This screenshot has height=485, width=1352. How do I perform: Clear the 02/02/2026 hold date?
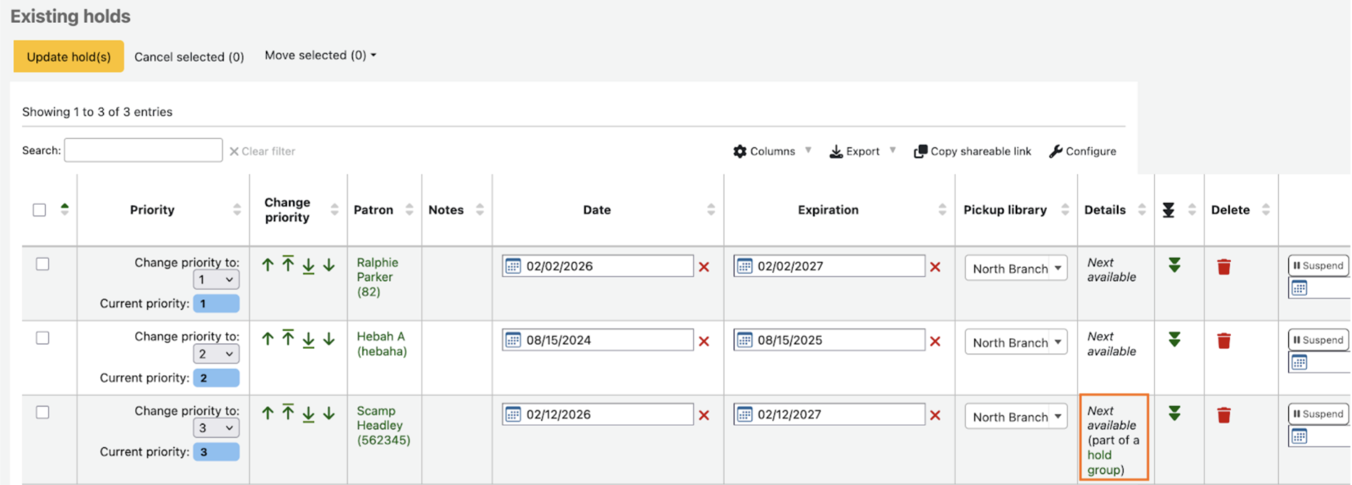point(704,267)
